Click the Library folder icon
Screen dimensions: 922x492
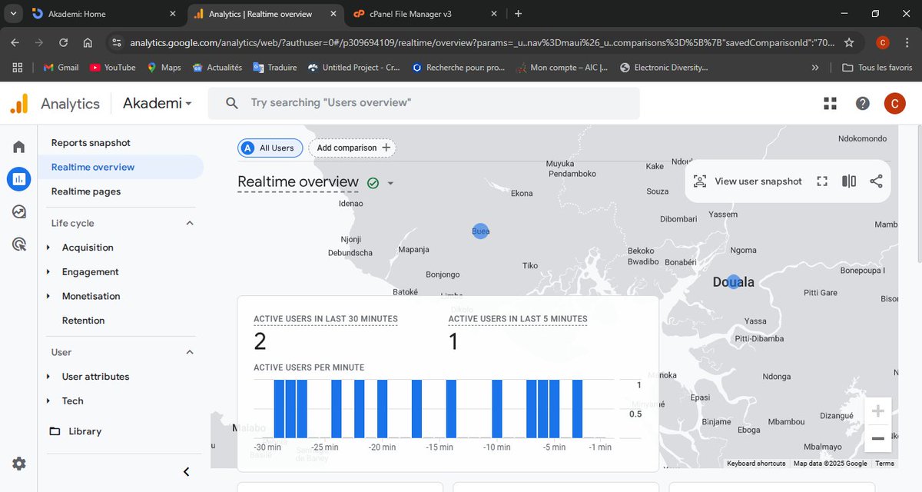pos(55,431)
